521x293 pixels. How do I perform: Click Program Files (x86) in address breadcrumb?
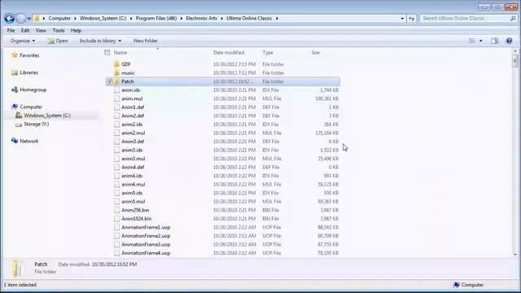[x=156, y=19]
